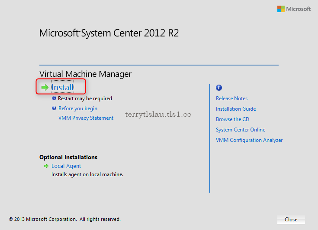The width and height of the screenshot is (318, 230).
Task: Select Browse the CD link
Action: [232, 119]
